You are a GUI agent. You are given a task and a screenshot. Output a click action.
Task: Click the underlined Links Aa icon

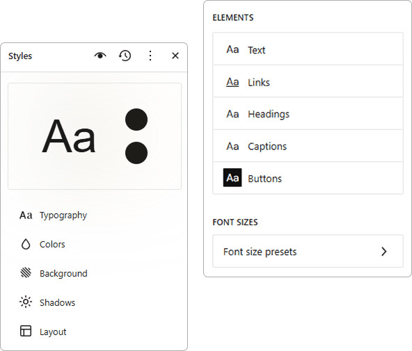[232, 82]
